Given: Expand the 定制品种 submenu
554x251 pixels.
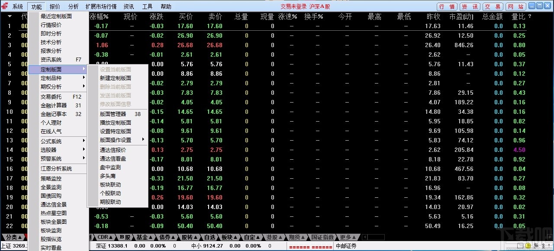Looking at the screenshot, I should click(51, 78).
